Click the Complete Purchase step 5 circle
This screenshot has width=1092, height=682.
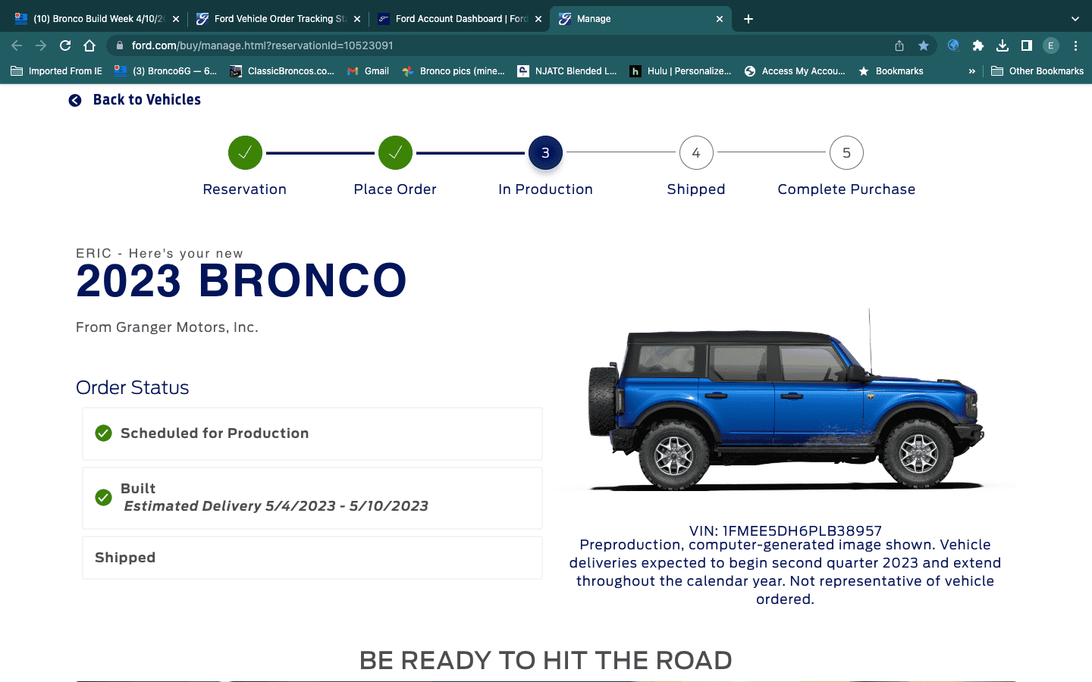click(846, 153)
